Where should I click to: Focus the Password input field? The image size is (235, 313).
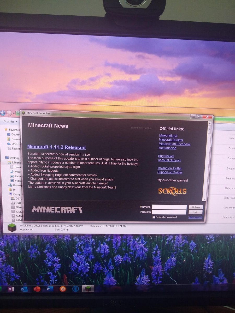pos(169,212)
